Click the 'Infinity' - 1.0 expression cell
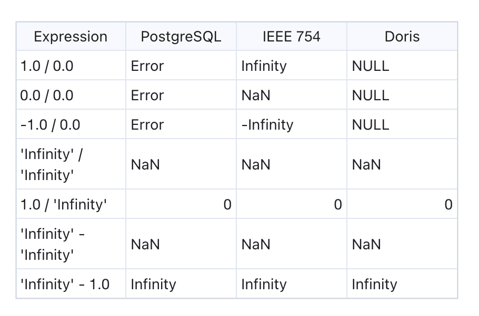479x316 pixels. (65, 285)
